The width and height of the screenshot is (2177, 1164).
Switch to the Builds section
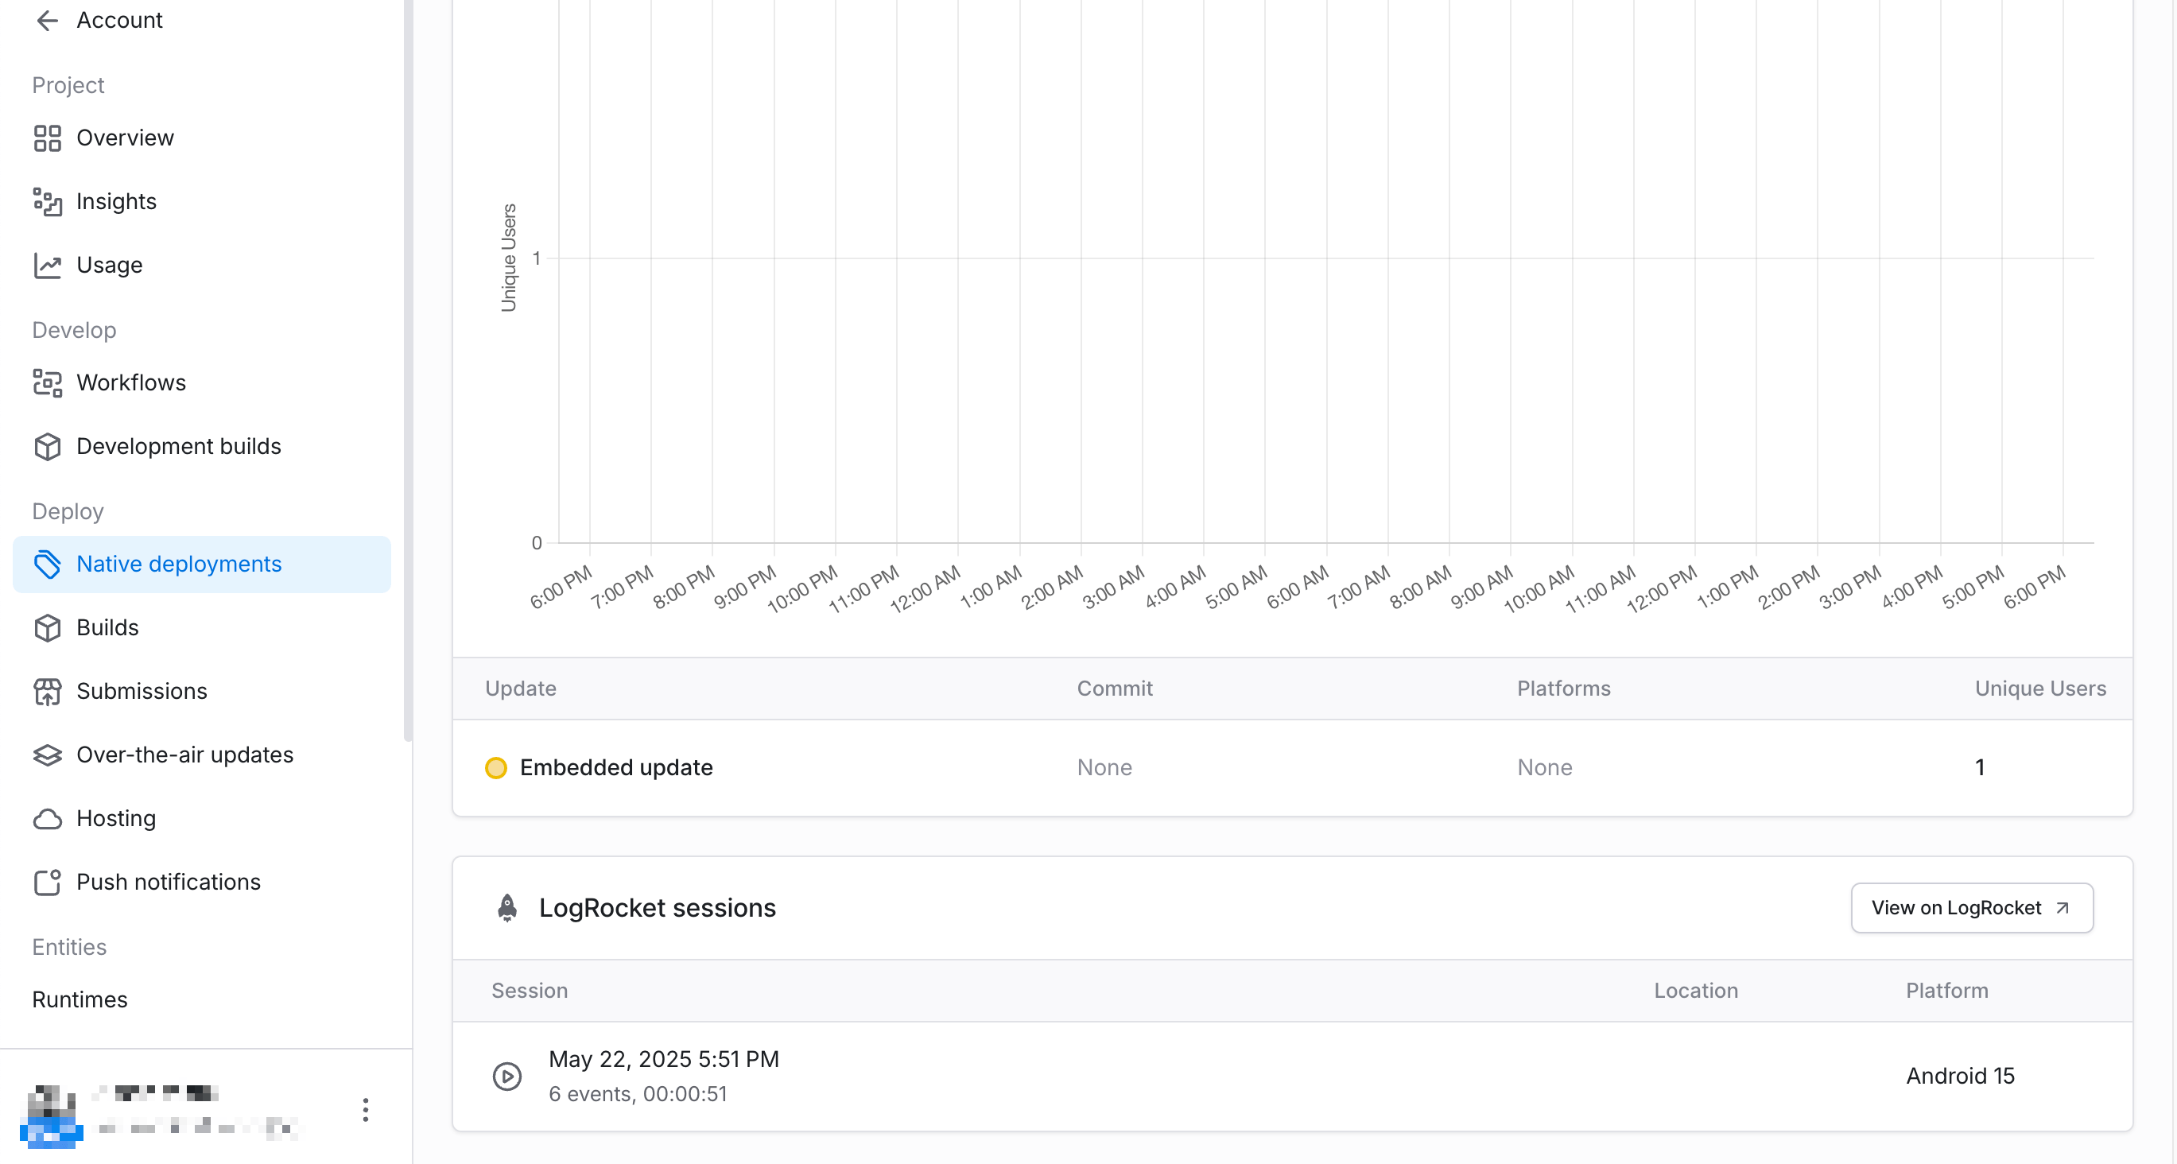point(107,627)
